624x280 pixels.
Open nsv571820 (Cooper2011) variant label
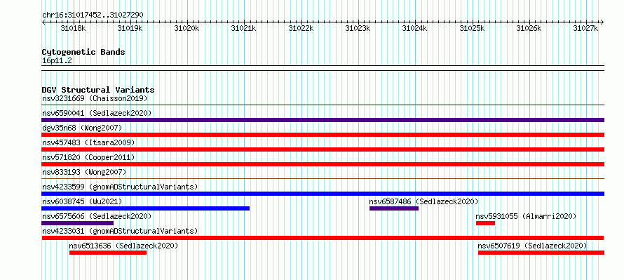tap(88, 157)
